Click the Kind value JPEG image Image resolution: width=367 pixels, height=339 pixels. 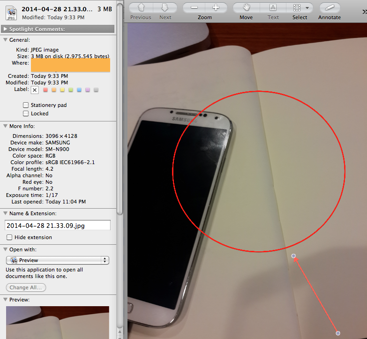45,50
